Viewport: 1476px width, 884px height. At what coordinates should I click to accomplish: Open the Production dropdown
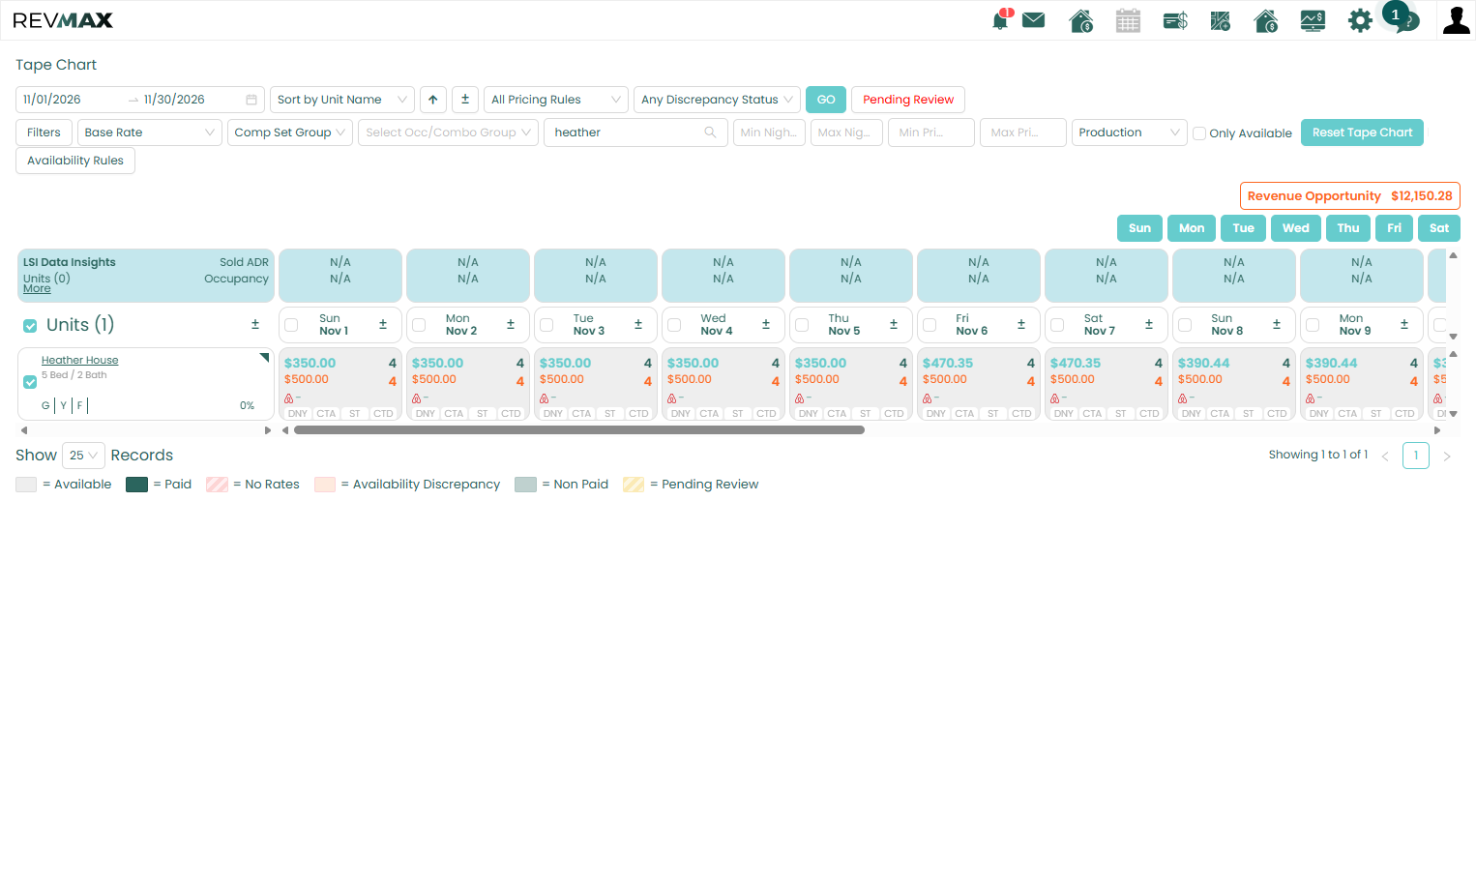point(1130,133)
